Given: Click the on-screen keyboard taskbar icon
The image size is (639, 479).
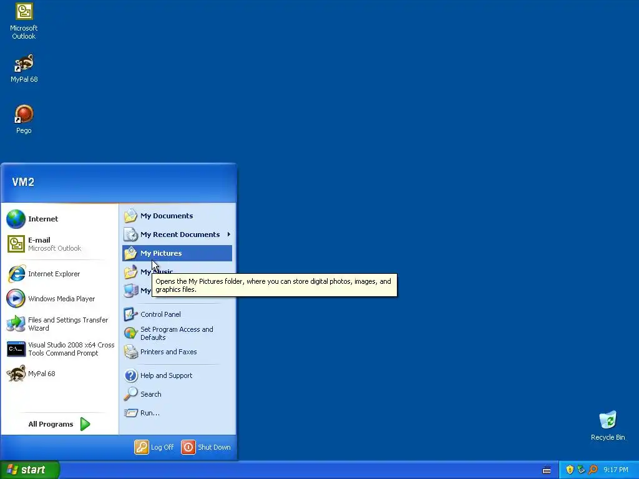Looking at the screenshot, I should (547, 470).
